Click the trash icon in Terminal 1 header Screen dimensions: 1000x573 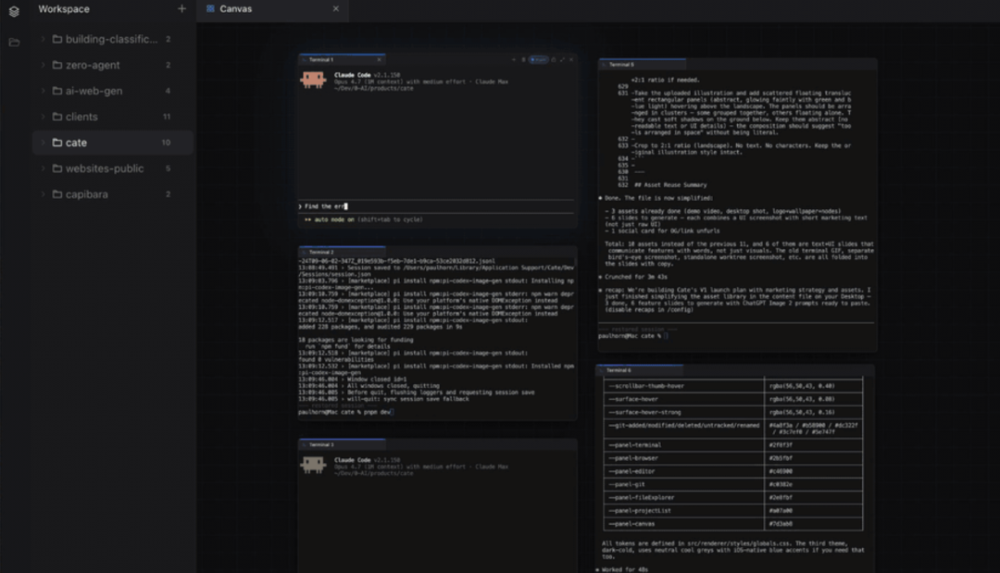(523, 59)
